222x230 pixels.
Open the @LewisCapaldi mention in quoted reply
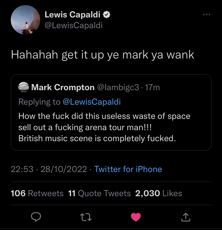92,102
